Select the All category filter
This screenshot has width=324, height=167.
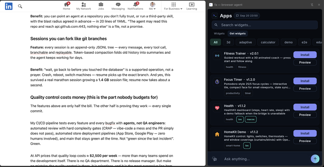coord(216,42)
